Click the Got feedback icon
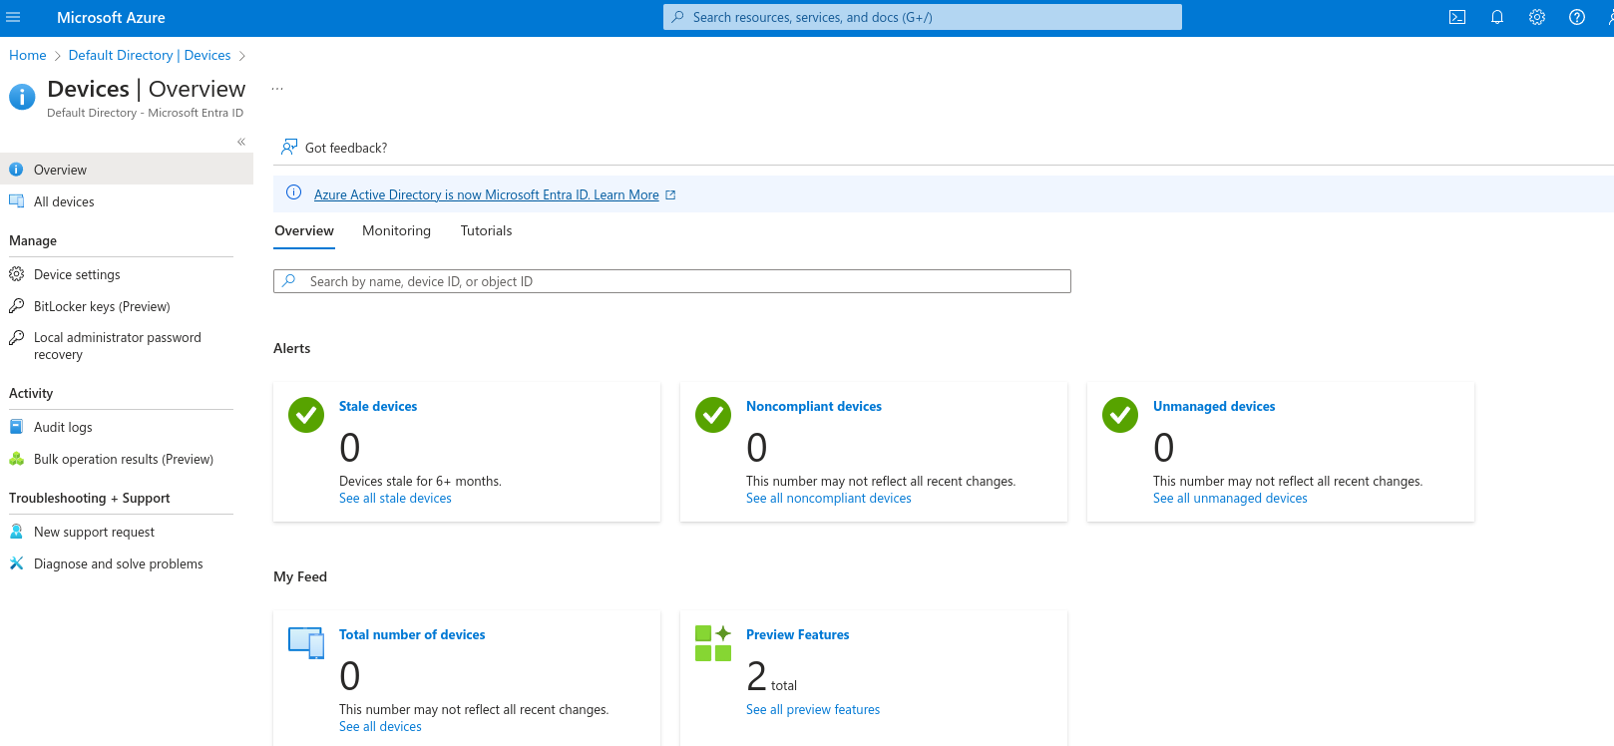1614x746 pixels. point(289,148)
